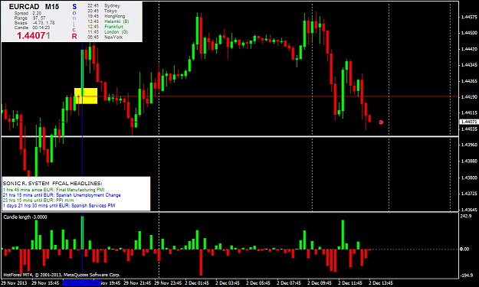Viewport: 479px width, 287px height.
Task: Click the 1.44115 price axis label
Action: [468, 113]
